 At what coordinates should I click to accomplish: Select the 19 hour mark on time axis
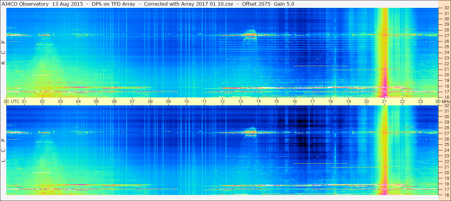(348, 101)
